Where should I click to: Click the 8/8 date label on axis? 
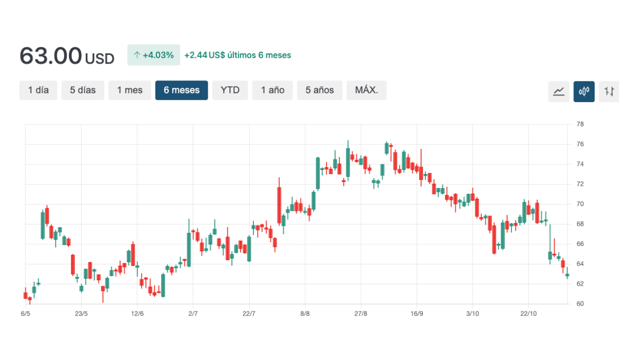pyautogui.click(x=305, y=314)
